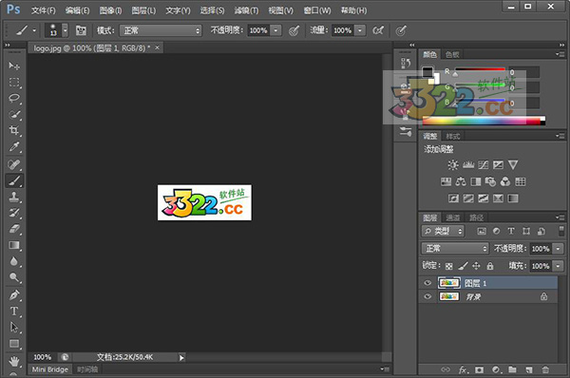Select the Move tool
The image size is (570, 378).
click(14, 66)
